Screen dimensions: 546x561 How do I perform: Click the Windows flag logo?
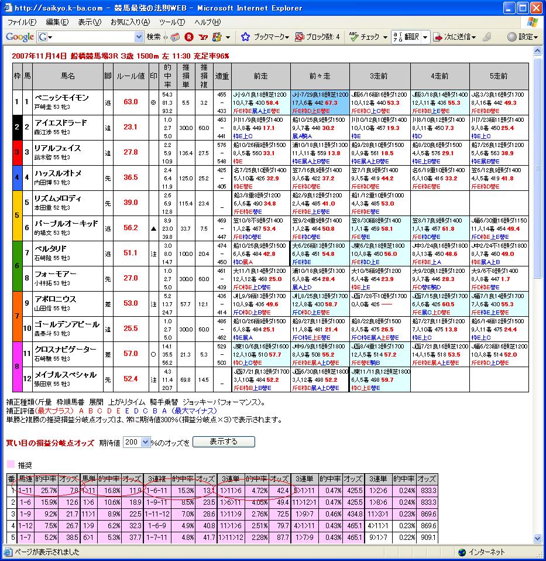pos(533,22)
